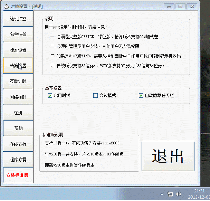
Task: Open network tray icon
Action: click(x=170, y=194)
